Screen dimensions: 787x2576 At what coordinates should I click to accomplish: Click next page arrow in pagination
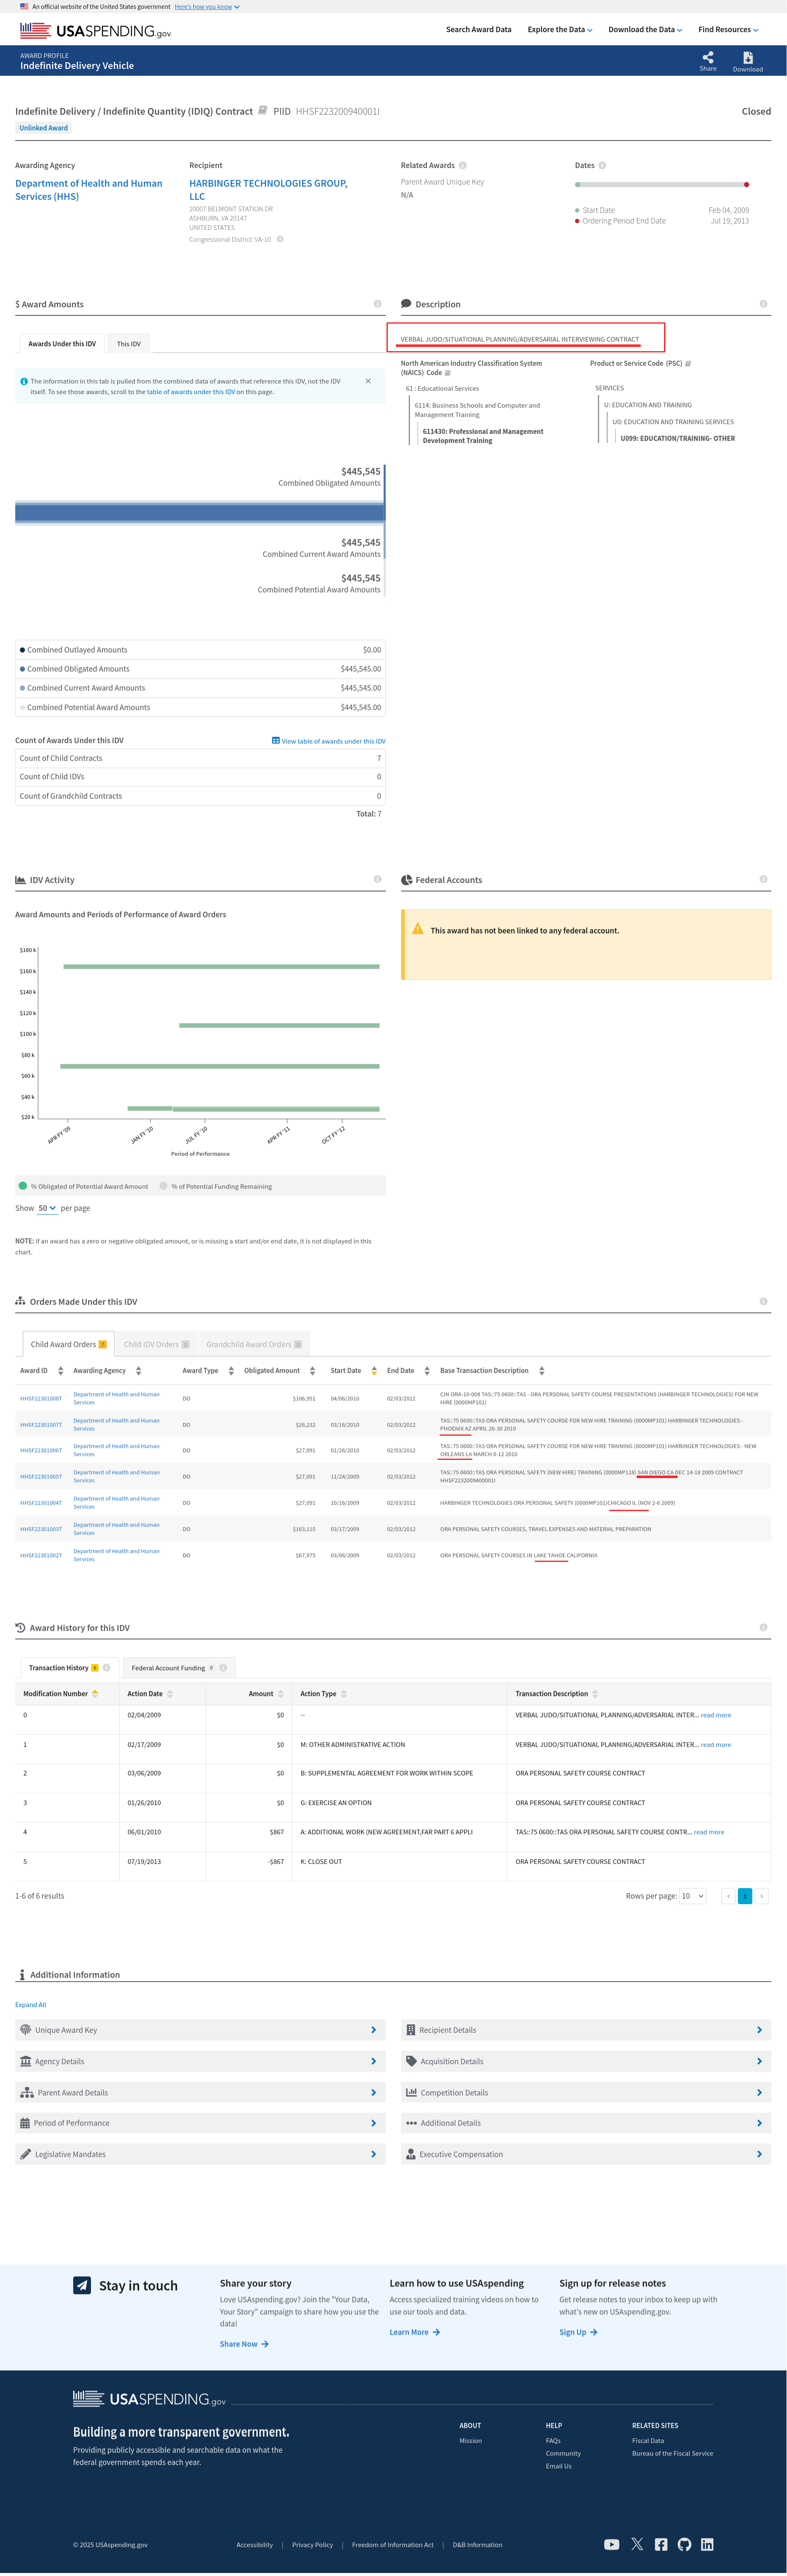[762, 1896]
